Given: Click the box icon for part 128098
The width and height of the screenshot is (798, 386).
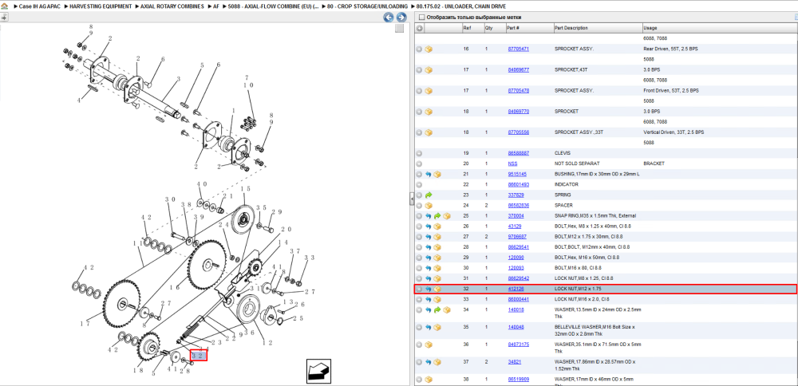Looking at the screenshot, I should pos(437,258).
